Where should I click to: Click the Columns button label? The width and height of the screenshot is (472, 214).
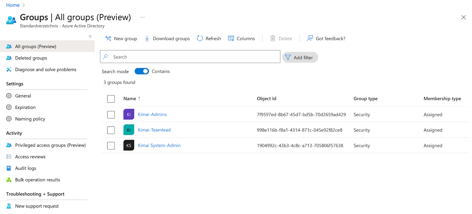(246, 39)
